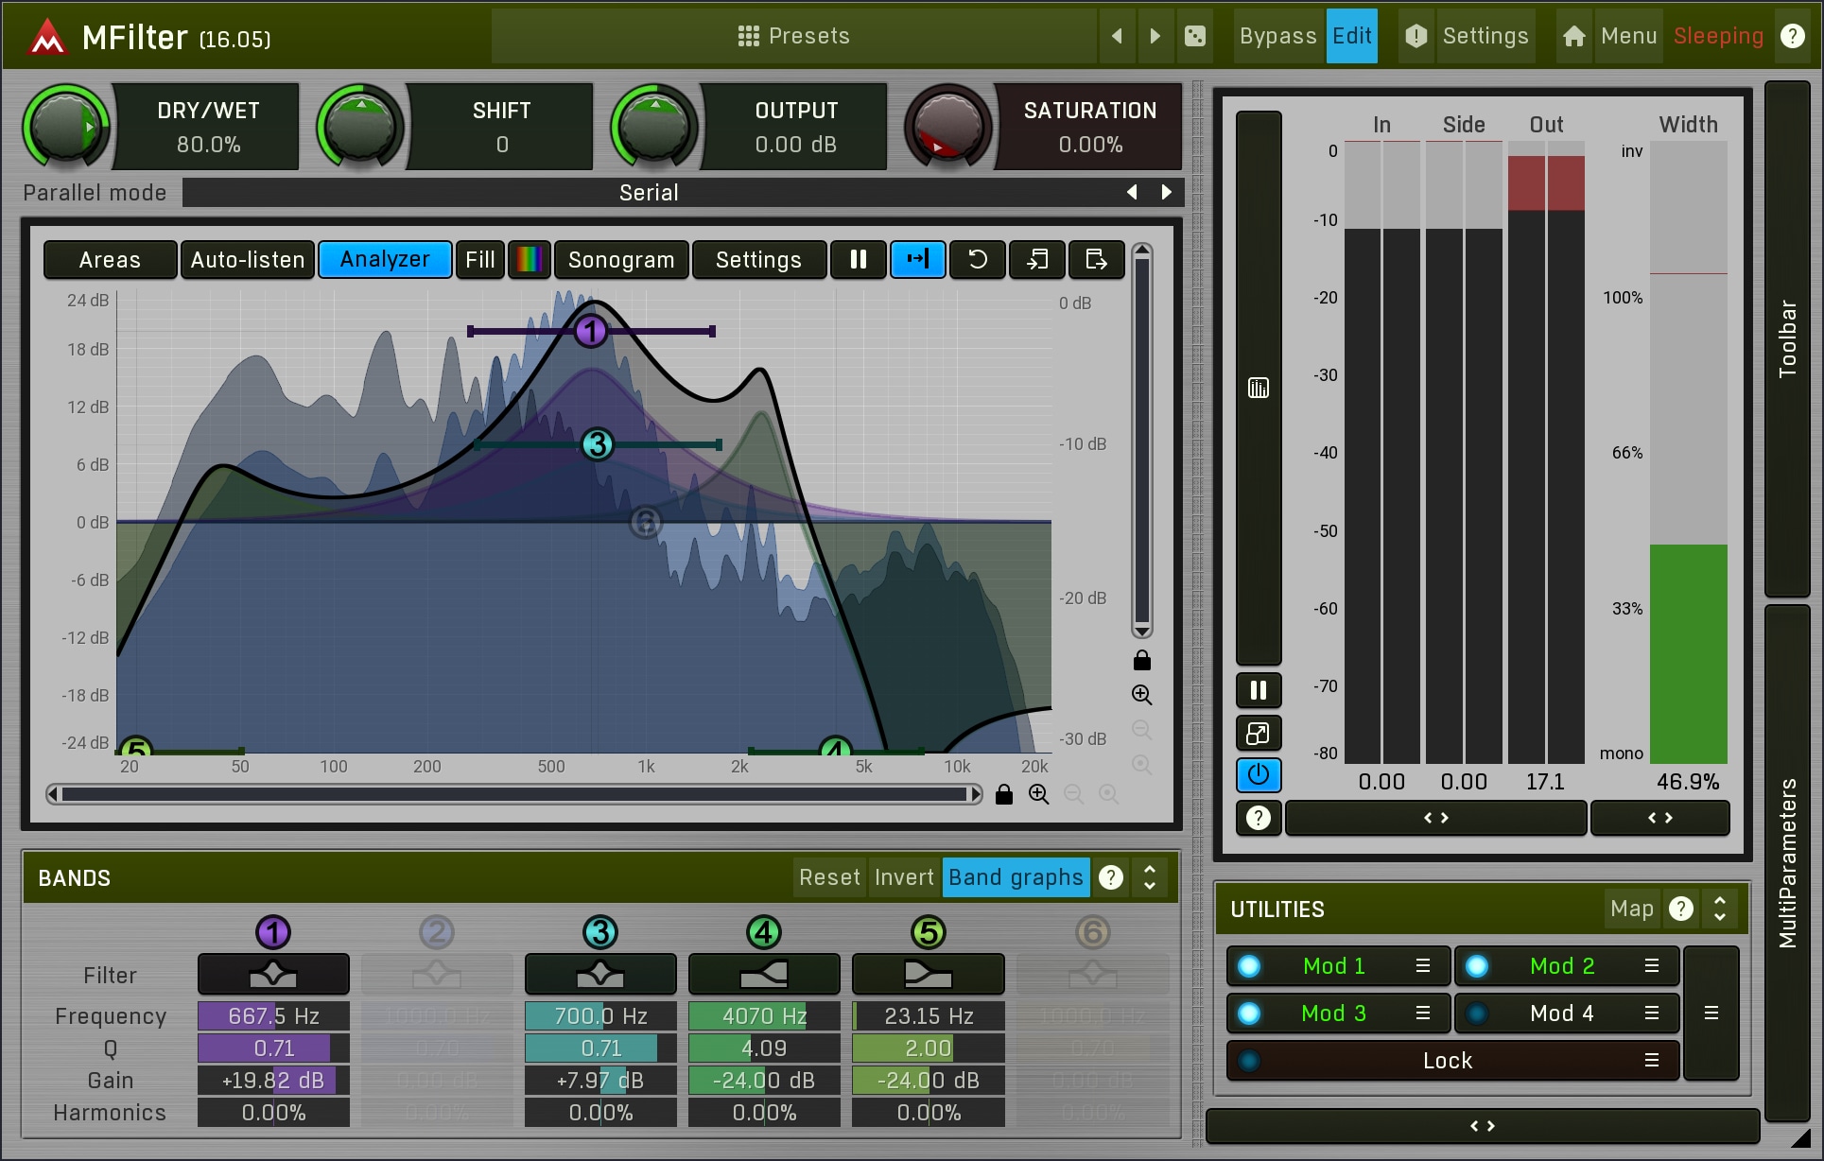Toggle the blue horizontal-fit icon in graph toolbar
Viewport: 1824px width, 1161px height.
(x=918, y=259)
